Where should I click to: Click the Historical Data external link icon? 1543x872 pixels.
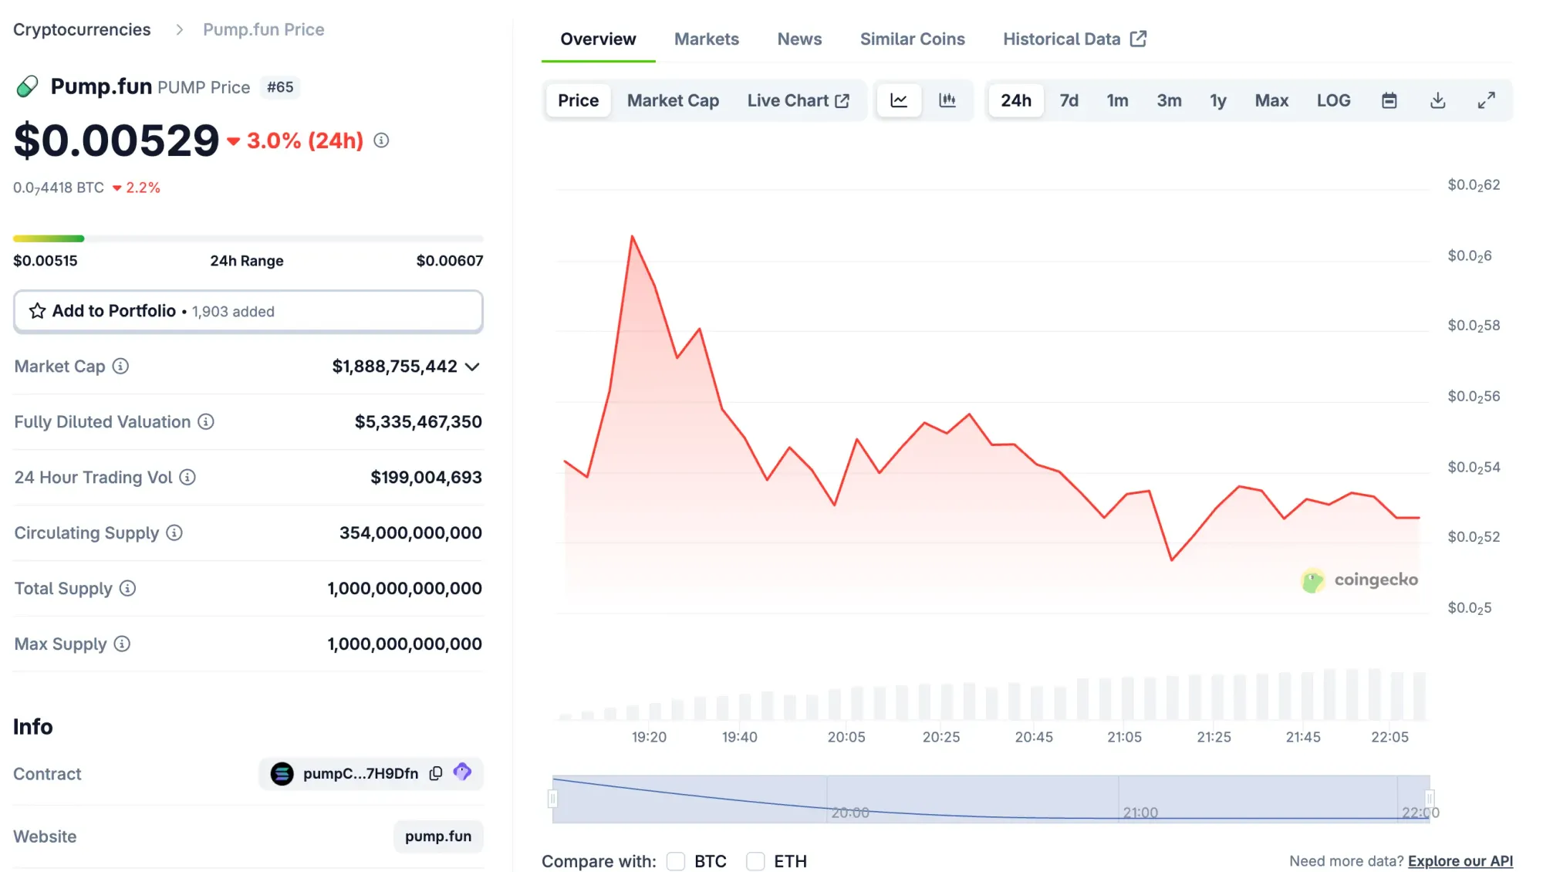click(1139, 39)
